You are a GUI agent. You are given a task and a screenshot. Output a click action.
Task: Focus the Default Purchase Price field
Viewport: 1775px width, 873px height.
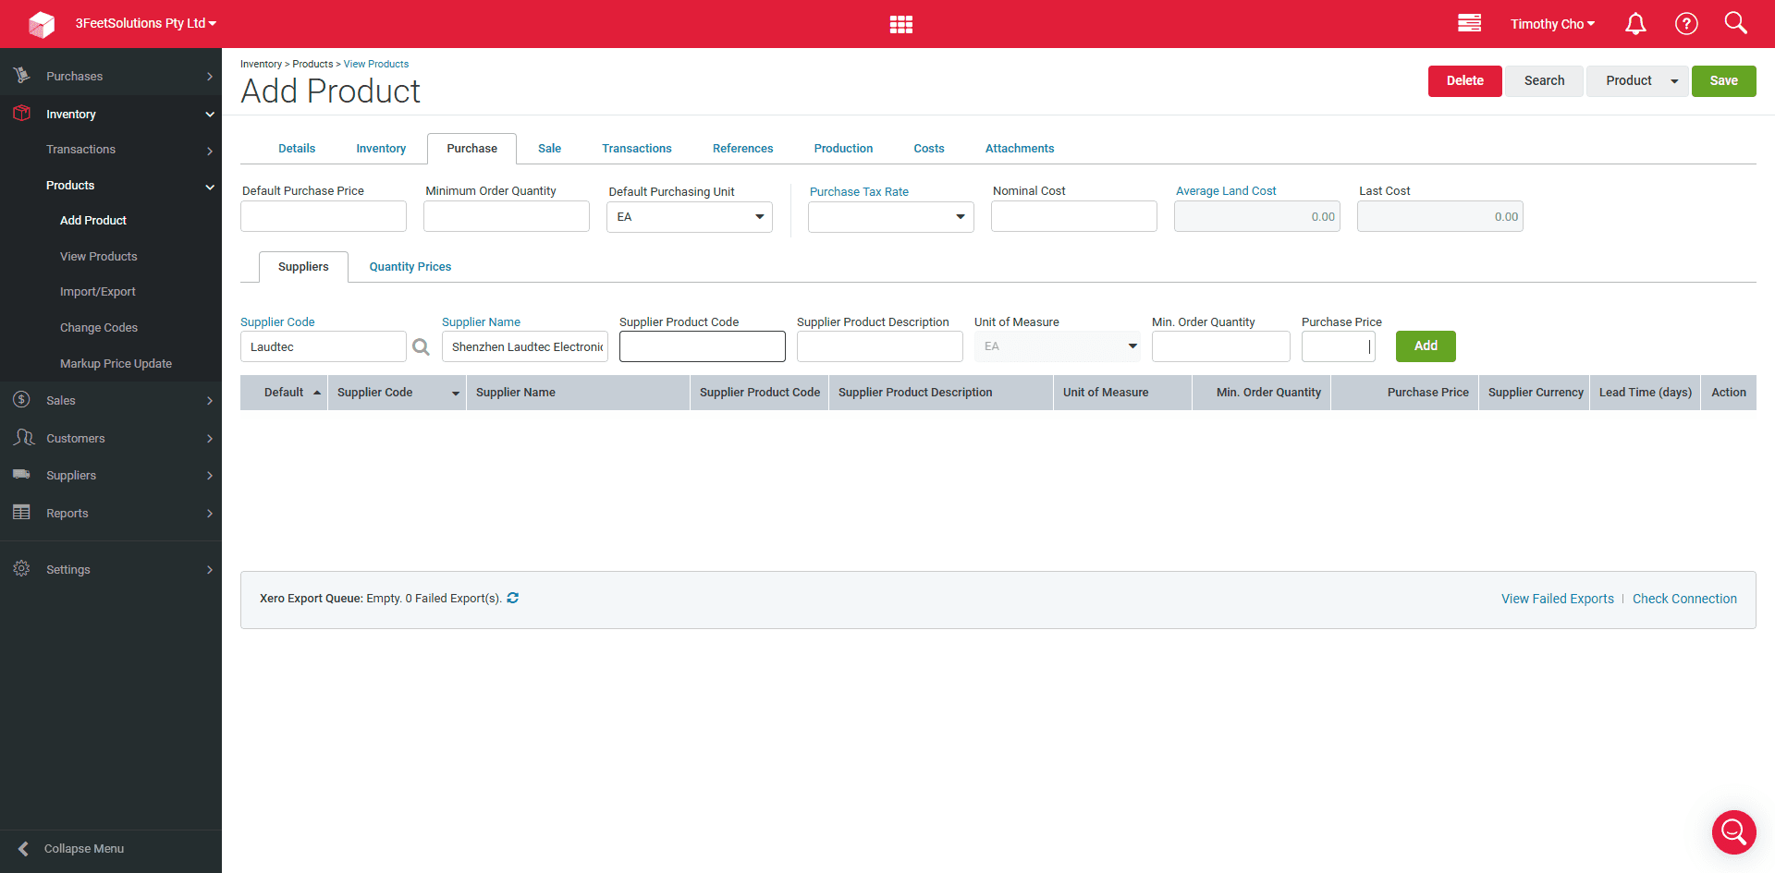[324, 216]
